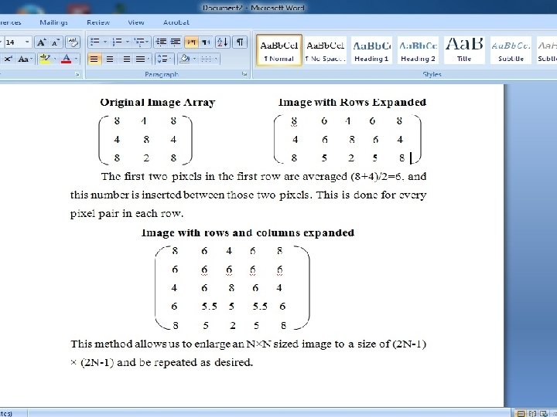Screen dimensions: 557x417
Task: Toggle align text right
Action: pyautogui.click(x=126, y=59)
